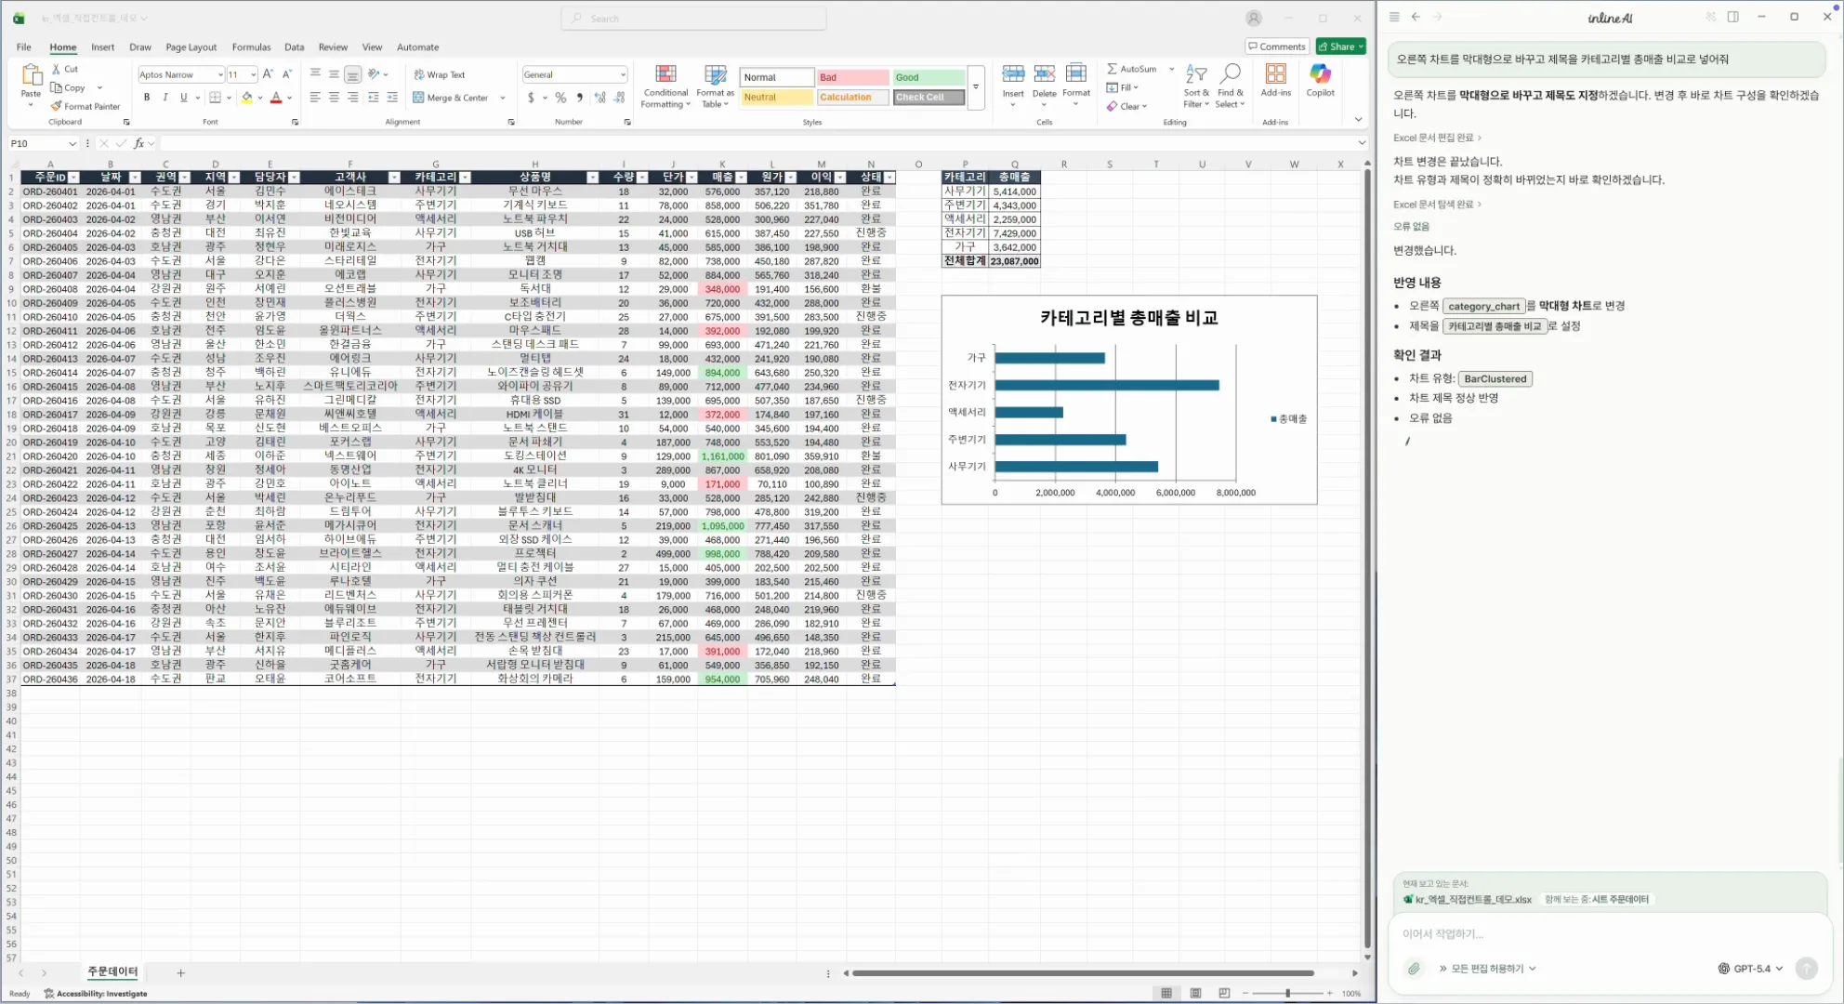1844x1004 pixels.
Task: Click the Share button
Action: tap(1339, 46)
